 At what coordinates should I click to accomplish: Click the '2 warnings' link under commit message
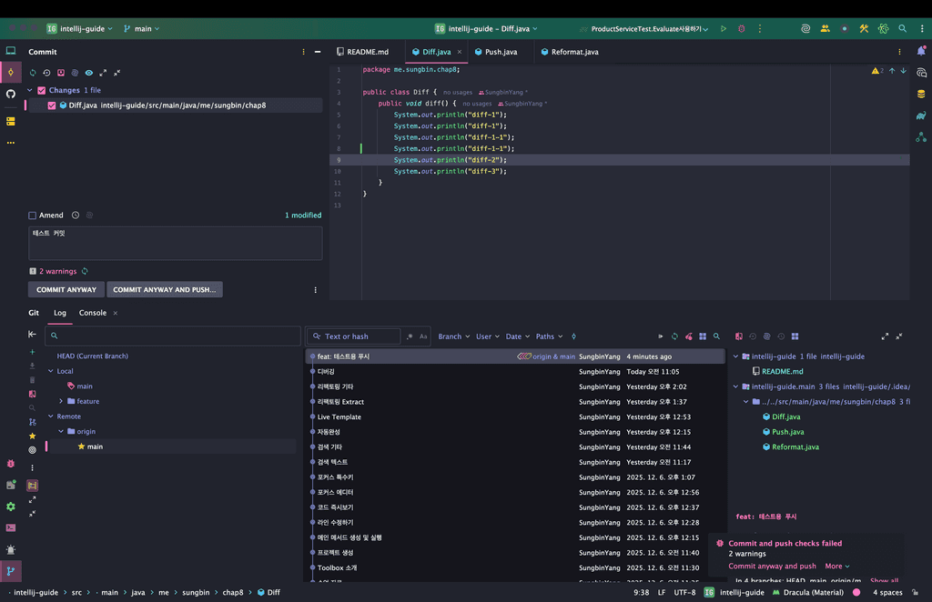pyautogui.click(x=57, y=271)
